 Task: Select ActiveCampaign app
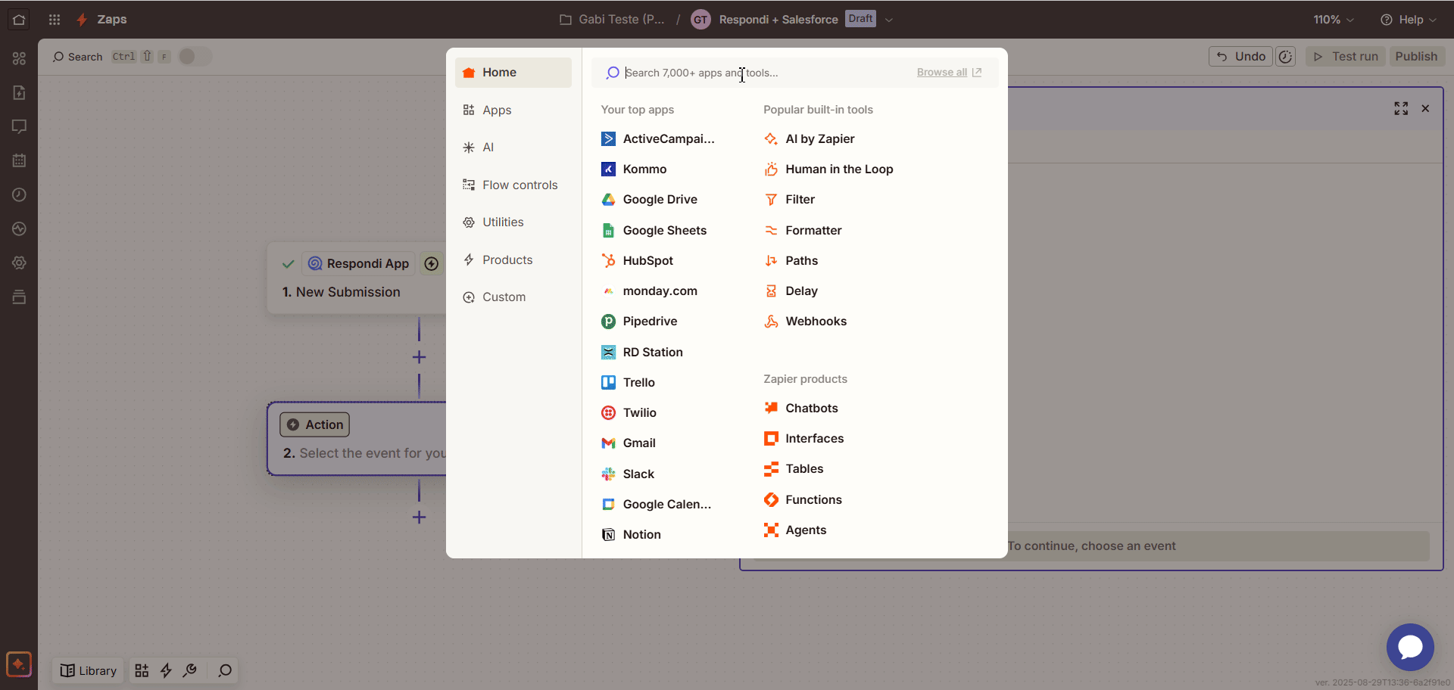click(657, 139)
